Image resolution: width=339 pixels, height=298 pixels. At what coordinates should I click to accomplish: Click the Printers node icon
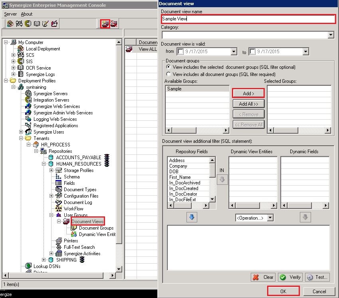[x=59, y=241]
